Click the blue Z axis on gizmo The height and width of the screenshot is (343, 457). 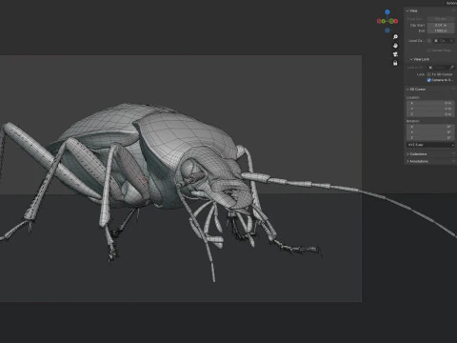pos(387,12)
